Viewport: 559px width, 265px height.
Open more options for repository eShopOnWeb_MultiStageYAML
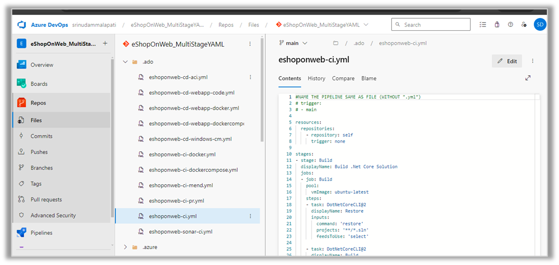pyautogui.click(x=250, y=44)
